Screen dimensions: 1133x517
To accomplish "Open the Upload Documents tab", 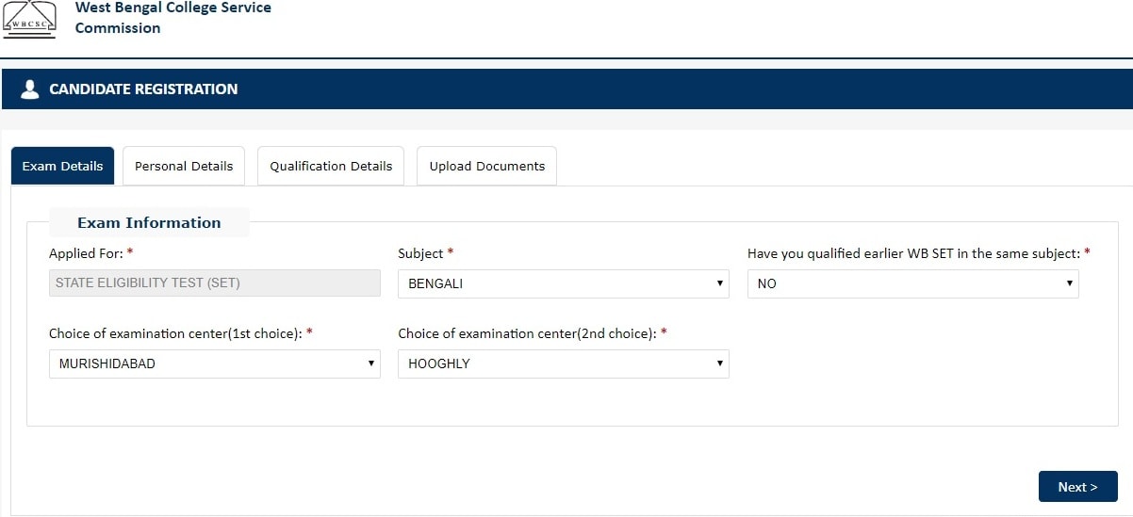I will [486, 166].
